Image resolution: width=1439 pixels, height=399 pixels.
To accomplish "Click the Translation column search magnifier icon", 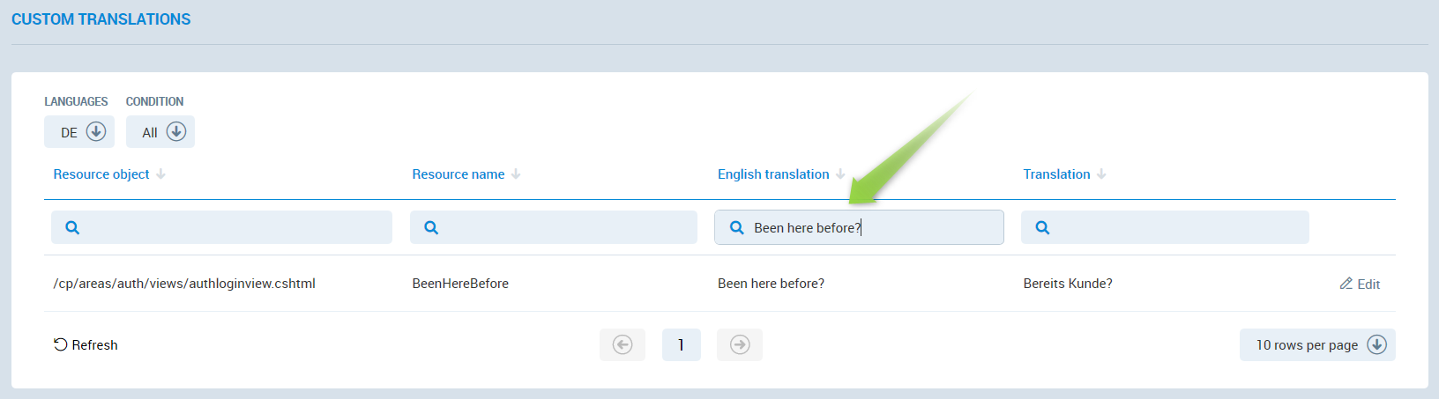I will pyautogui.click(x=1042, y=227).
